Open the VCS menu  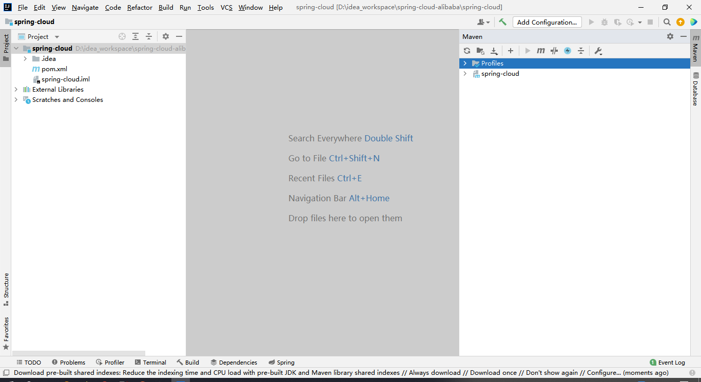point(226,7)
